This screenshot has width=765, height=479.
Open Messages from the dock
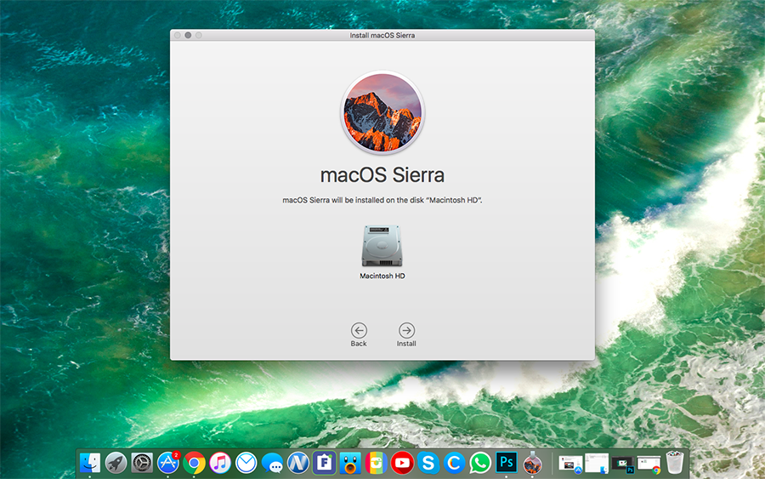[272, 463]
